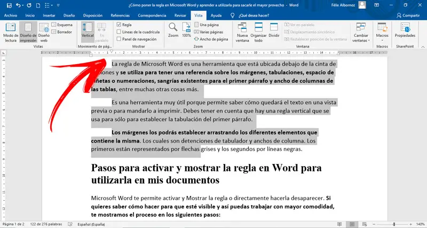Expand Cambiar ventanas dropdown

[x=361, y=33]
